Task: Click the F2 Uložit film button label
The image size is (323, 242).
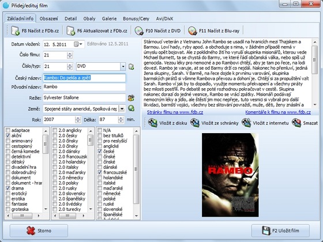Action: point(286,230)
